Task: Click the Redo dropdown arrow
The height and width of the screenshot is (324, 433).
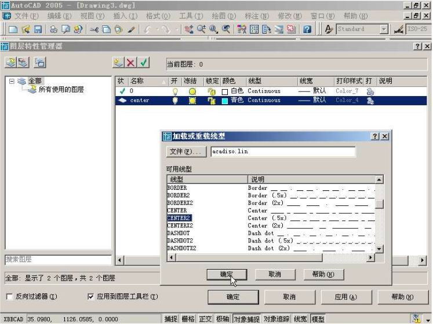Action: point(176,29)
